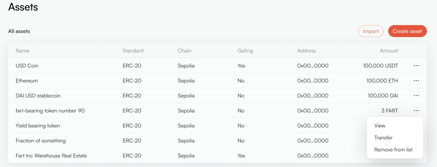Open Fart Inc Warehouse Real Estate asset
The width and height of the screenshot is (437, 167).
click(51, 156)
